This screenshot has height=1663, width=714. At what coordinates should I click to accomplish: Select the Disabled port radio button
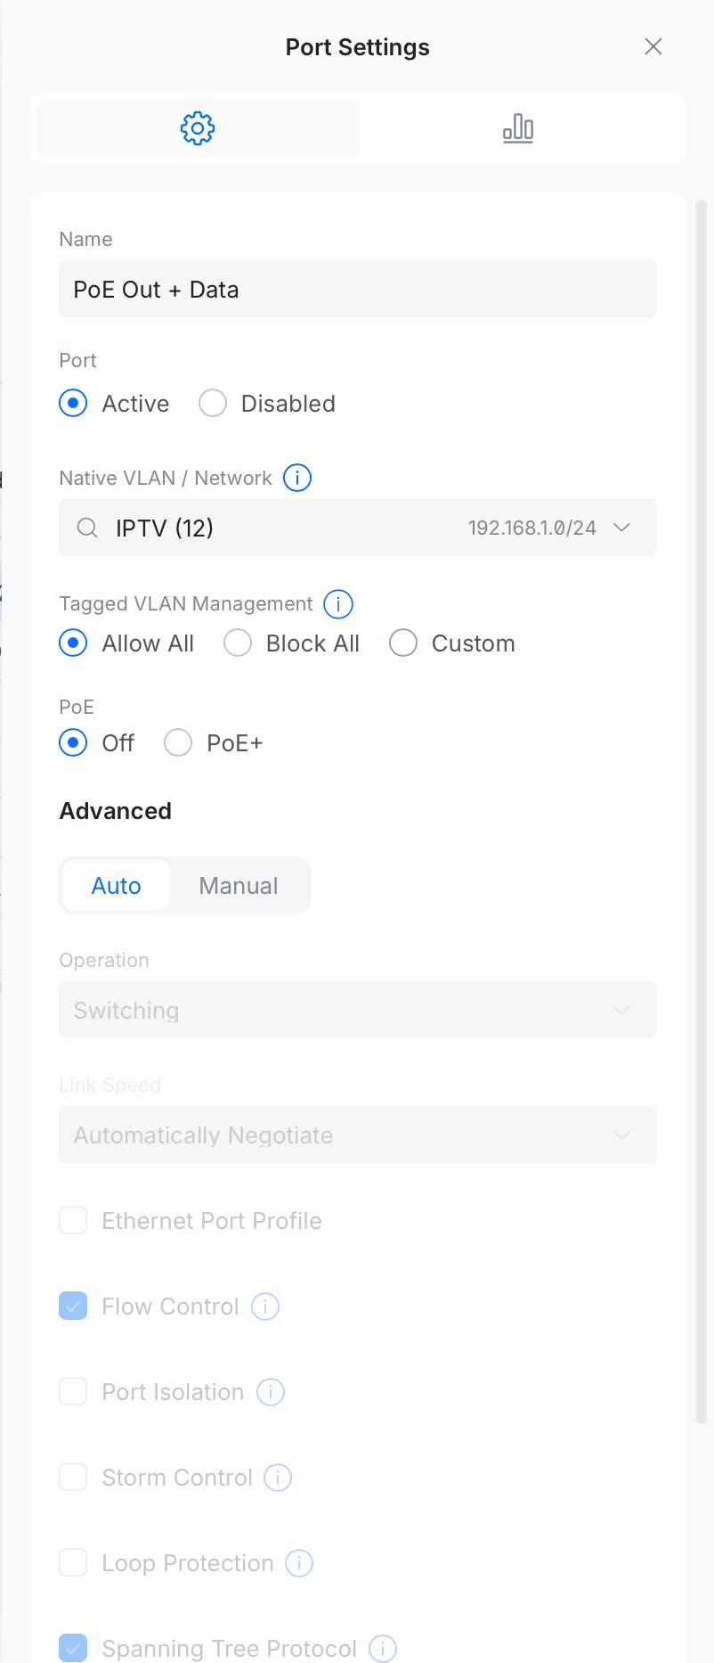(x=213, y=403)
